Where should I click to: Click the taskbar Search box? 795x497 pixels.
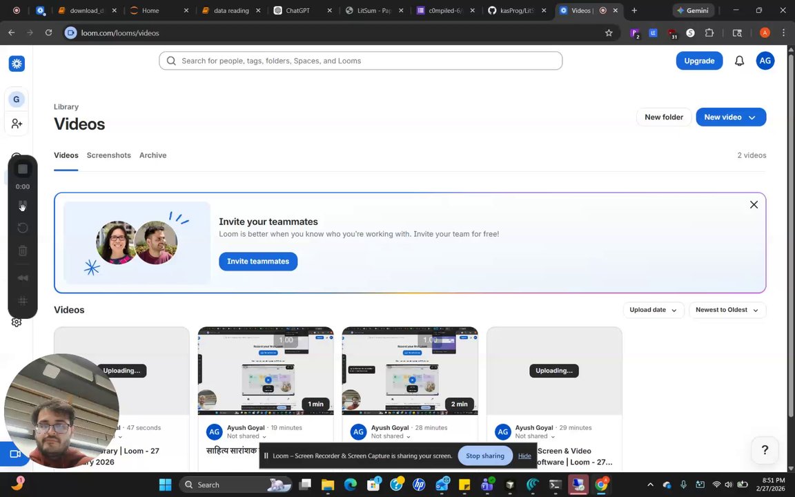click(x=235, y=485)
